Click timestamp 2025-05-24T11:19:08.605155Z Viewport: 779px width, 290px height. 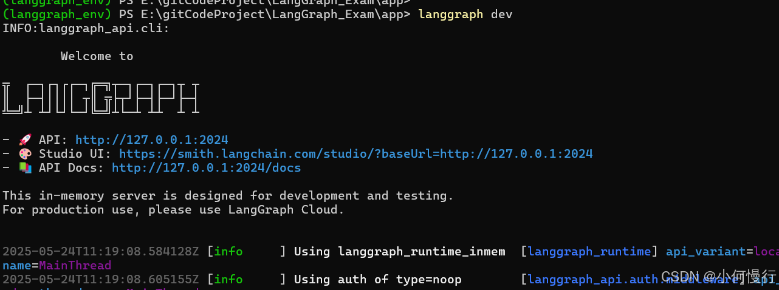pos(101,279)
